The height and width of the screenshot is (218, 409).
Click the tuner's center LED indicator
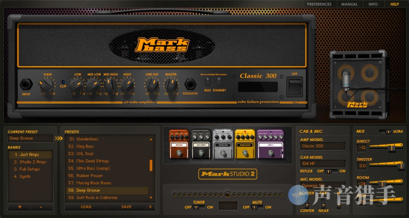tap(228, 194)
